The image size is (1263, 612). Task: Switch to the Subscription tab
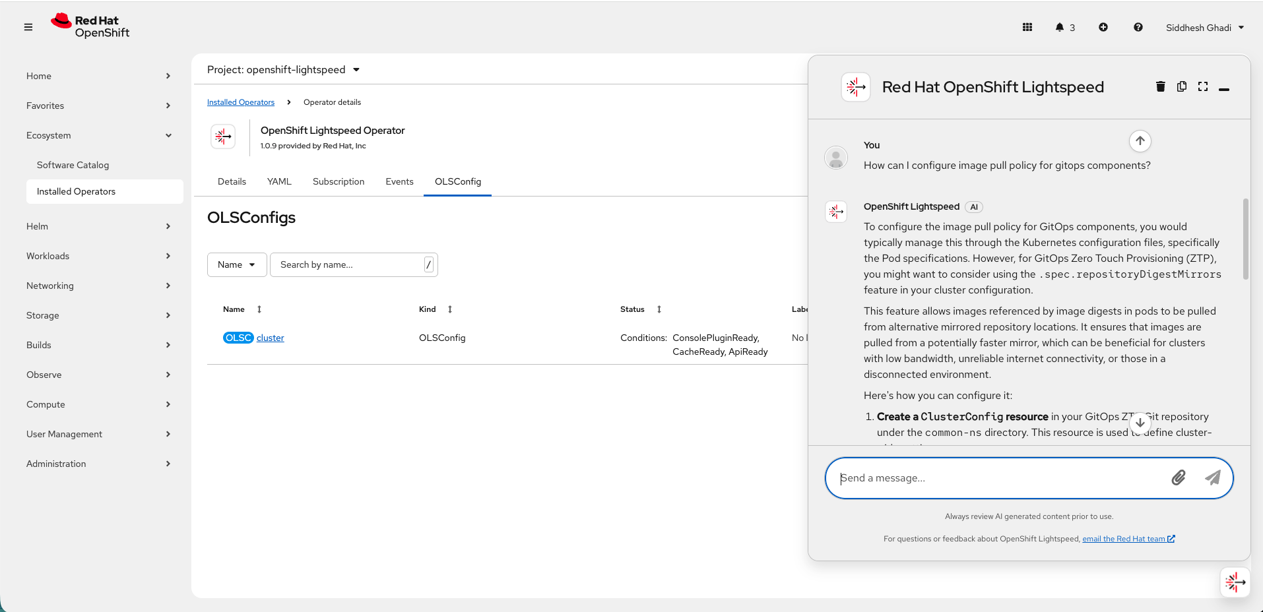click(x=339, y=181)
